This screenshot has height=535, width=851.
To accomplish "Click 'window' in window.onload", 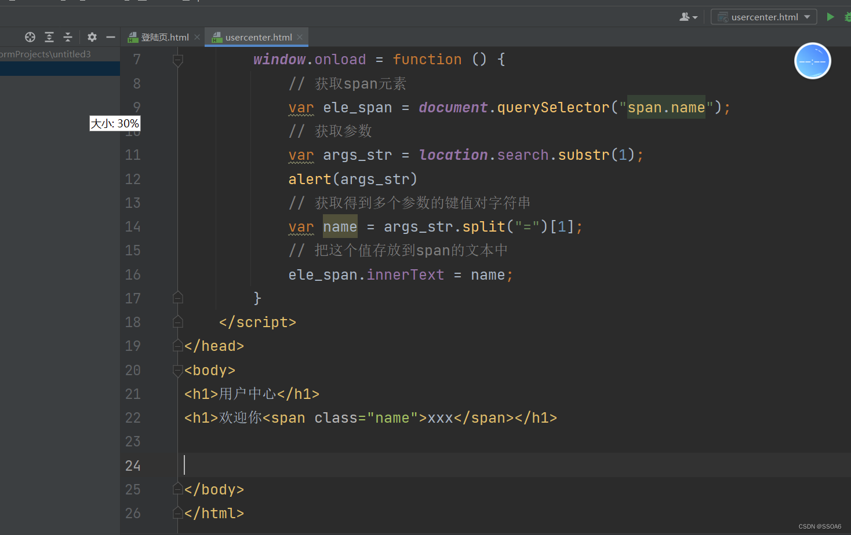I will (x=279, y=60).
